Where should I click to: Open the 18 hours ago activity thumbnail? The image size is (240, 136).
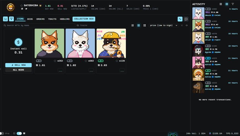[x=198, y=38]
